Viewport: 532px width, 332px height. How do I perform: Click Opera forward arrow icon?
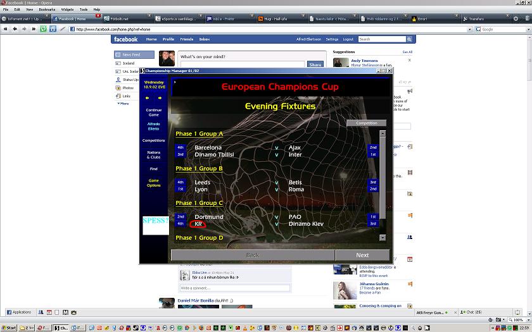(x=24, y=29)
